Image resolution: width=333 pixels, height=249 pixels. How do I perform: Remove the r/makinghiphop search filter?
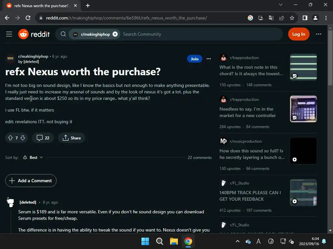click(115, 34)
